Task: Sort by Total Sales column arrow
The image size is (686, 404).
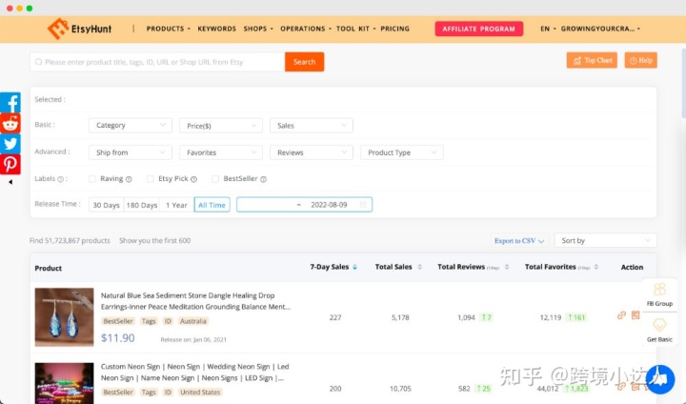Action: coord(419,267)
